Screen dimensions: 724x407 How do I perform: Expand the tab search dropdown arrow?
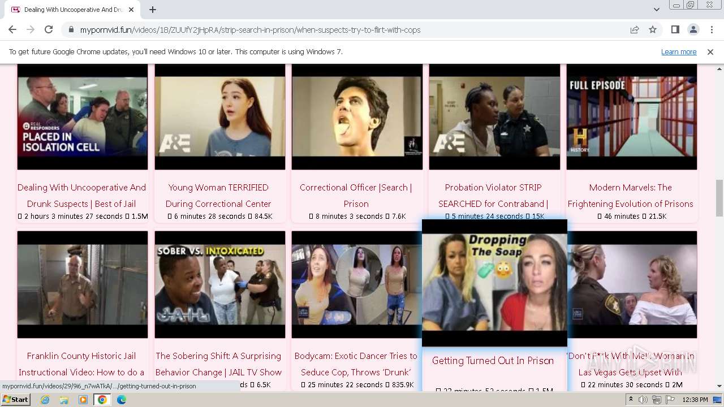(656, 10)
